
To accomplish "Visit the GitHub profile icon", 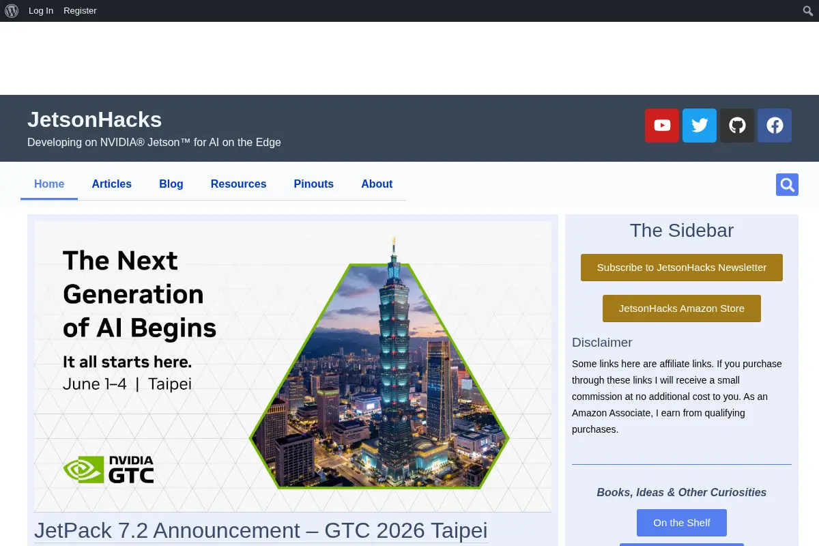I will (x=737, y=126).
